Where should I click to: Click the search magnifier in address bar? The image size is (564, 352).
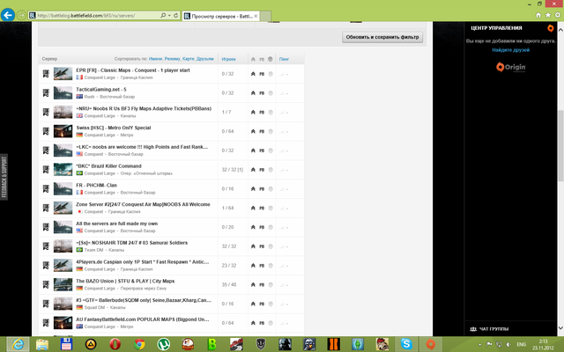tap(162, 16)
